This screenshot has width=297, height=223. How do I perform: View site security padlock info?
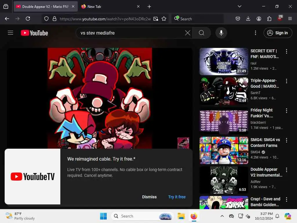(x=55, y=19)
